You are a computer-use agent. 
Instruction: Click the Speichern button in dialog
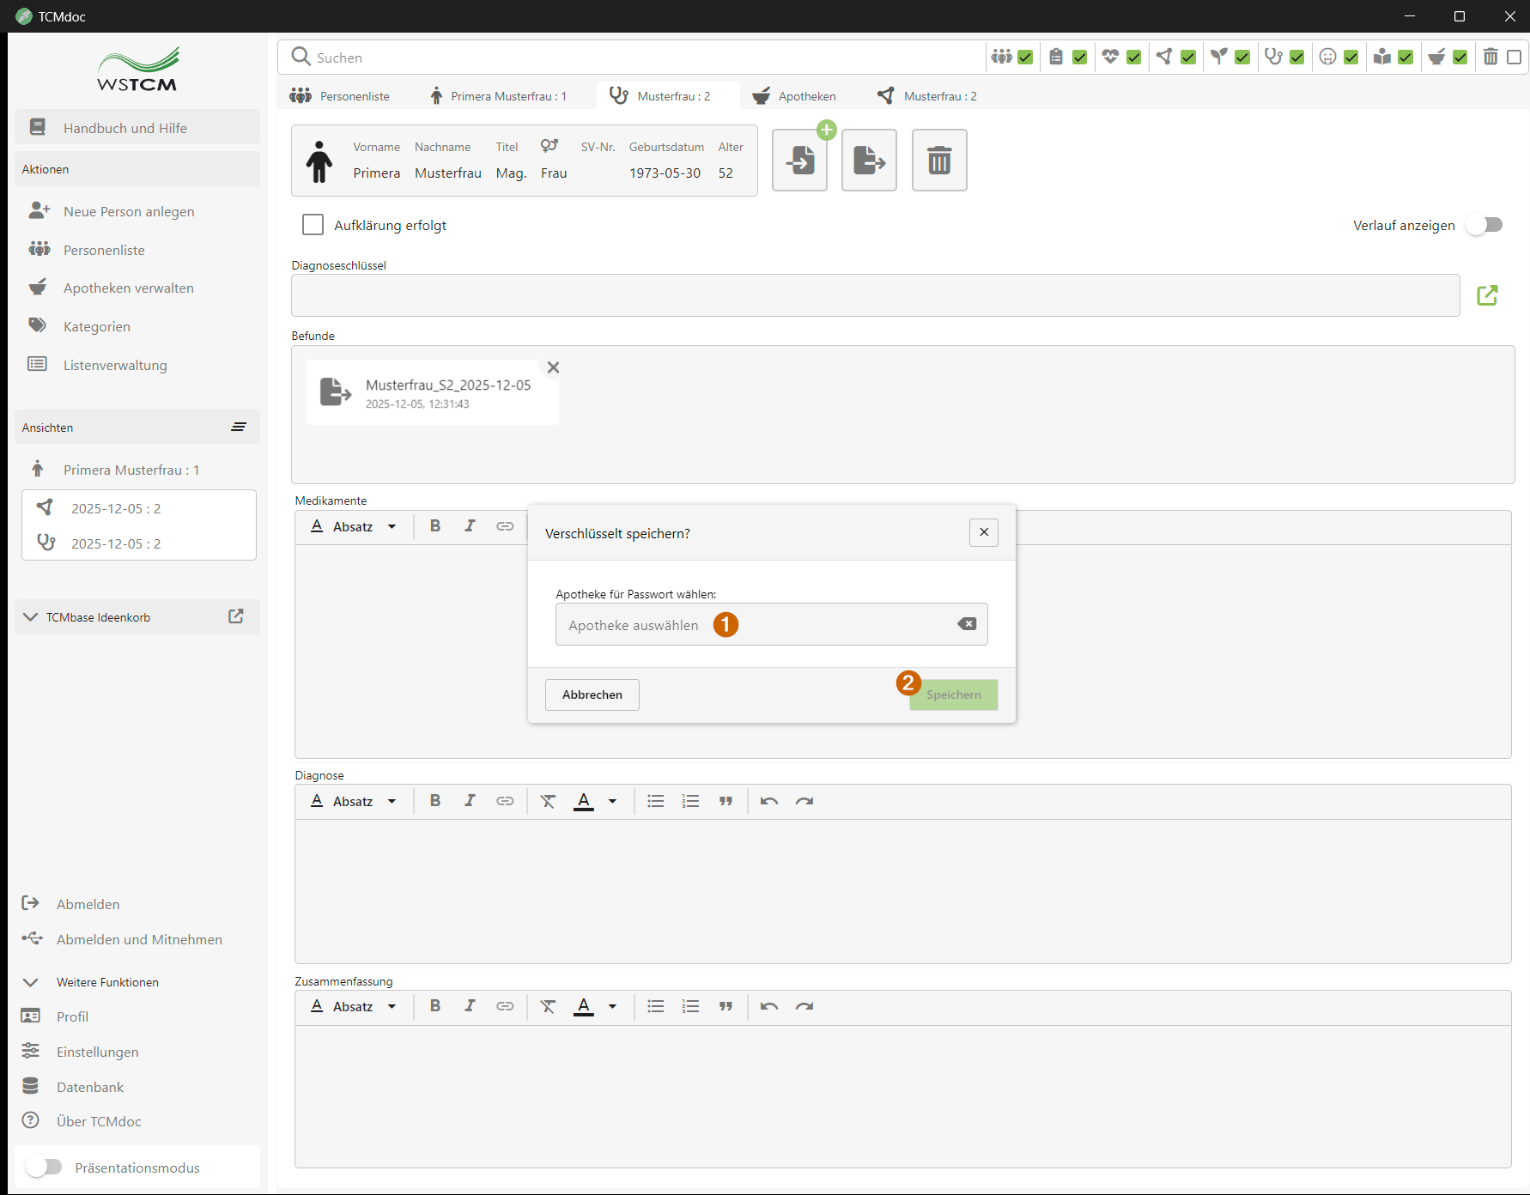point(953,695)
